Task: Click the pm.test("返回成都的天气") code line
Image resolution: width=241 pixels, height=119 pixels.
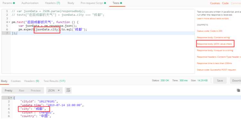Action: click(45, 22)
